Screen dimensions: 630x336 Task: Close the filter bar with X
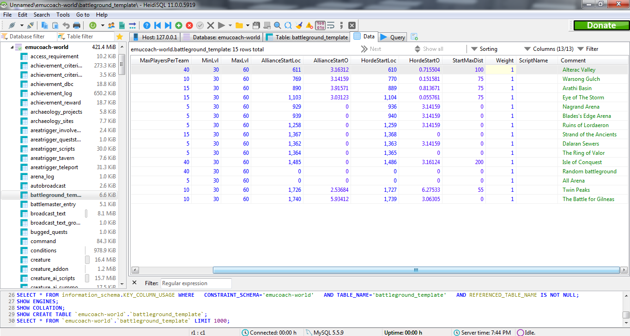[134, 282]
